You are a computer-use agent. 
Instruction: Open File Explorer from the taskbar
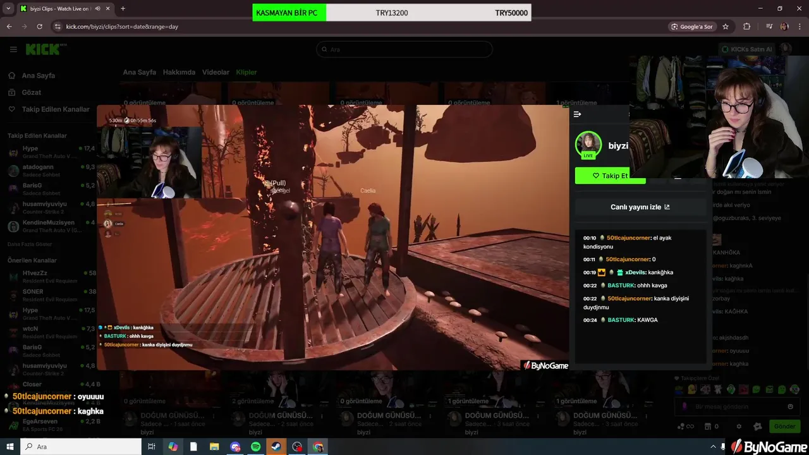[x=214, y=447]
